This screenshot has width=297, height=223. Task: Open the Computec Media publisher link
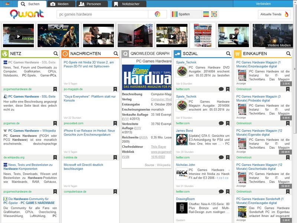coord(161,99)
